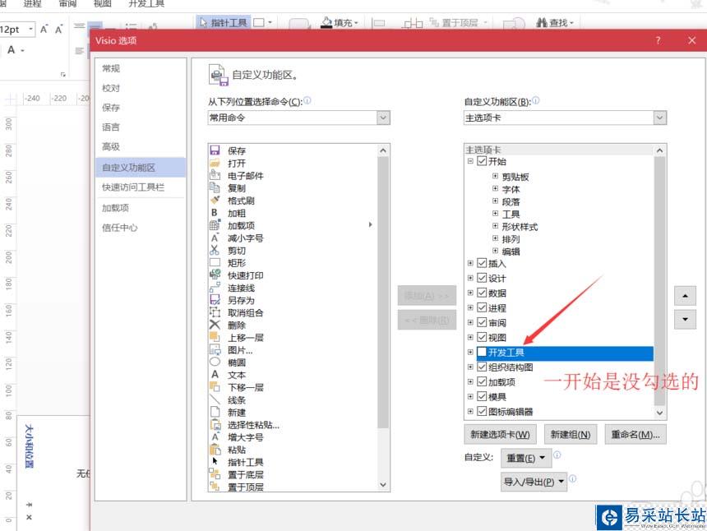Choose Send Backward (下移一层) command
This screenshot has width=707, height=531.
click(245, 388)
